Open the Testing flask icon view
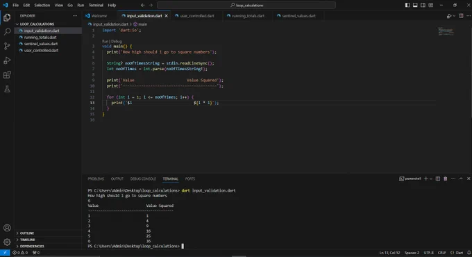 [7, 89]
